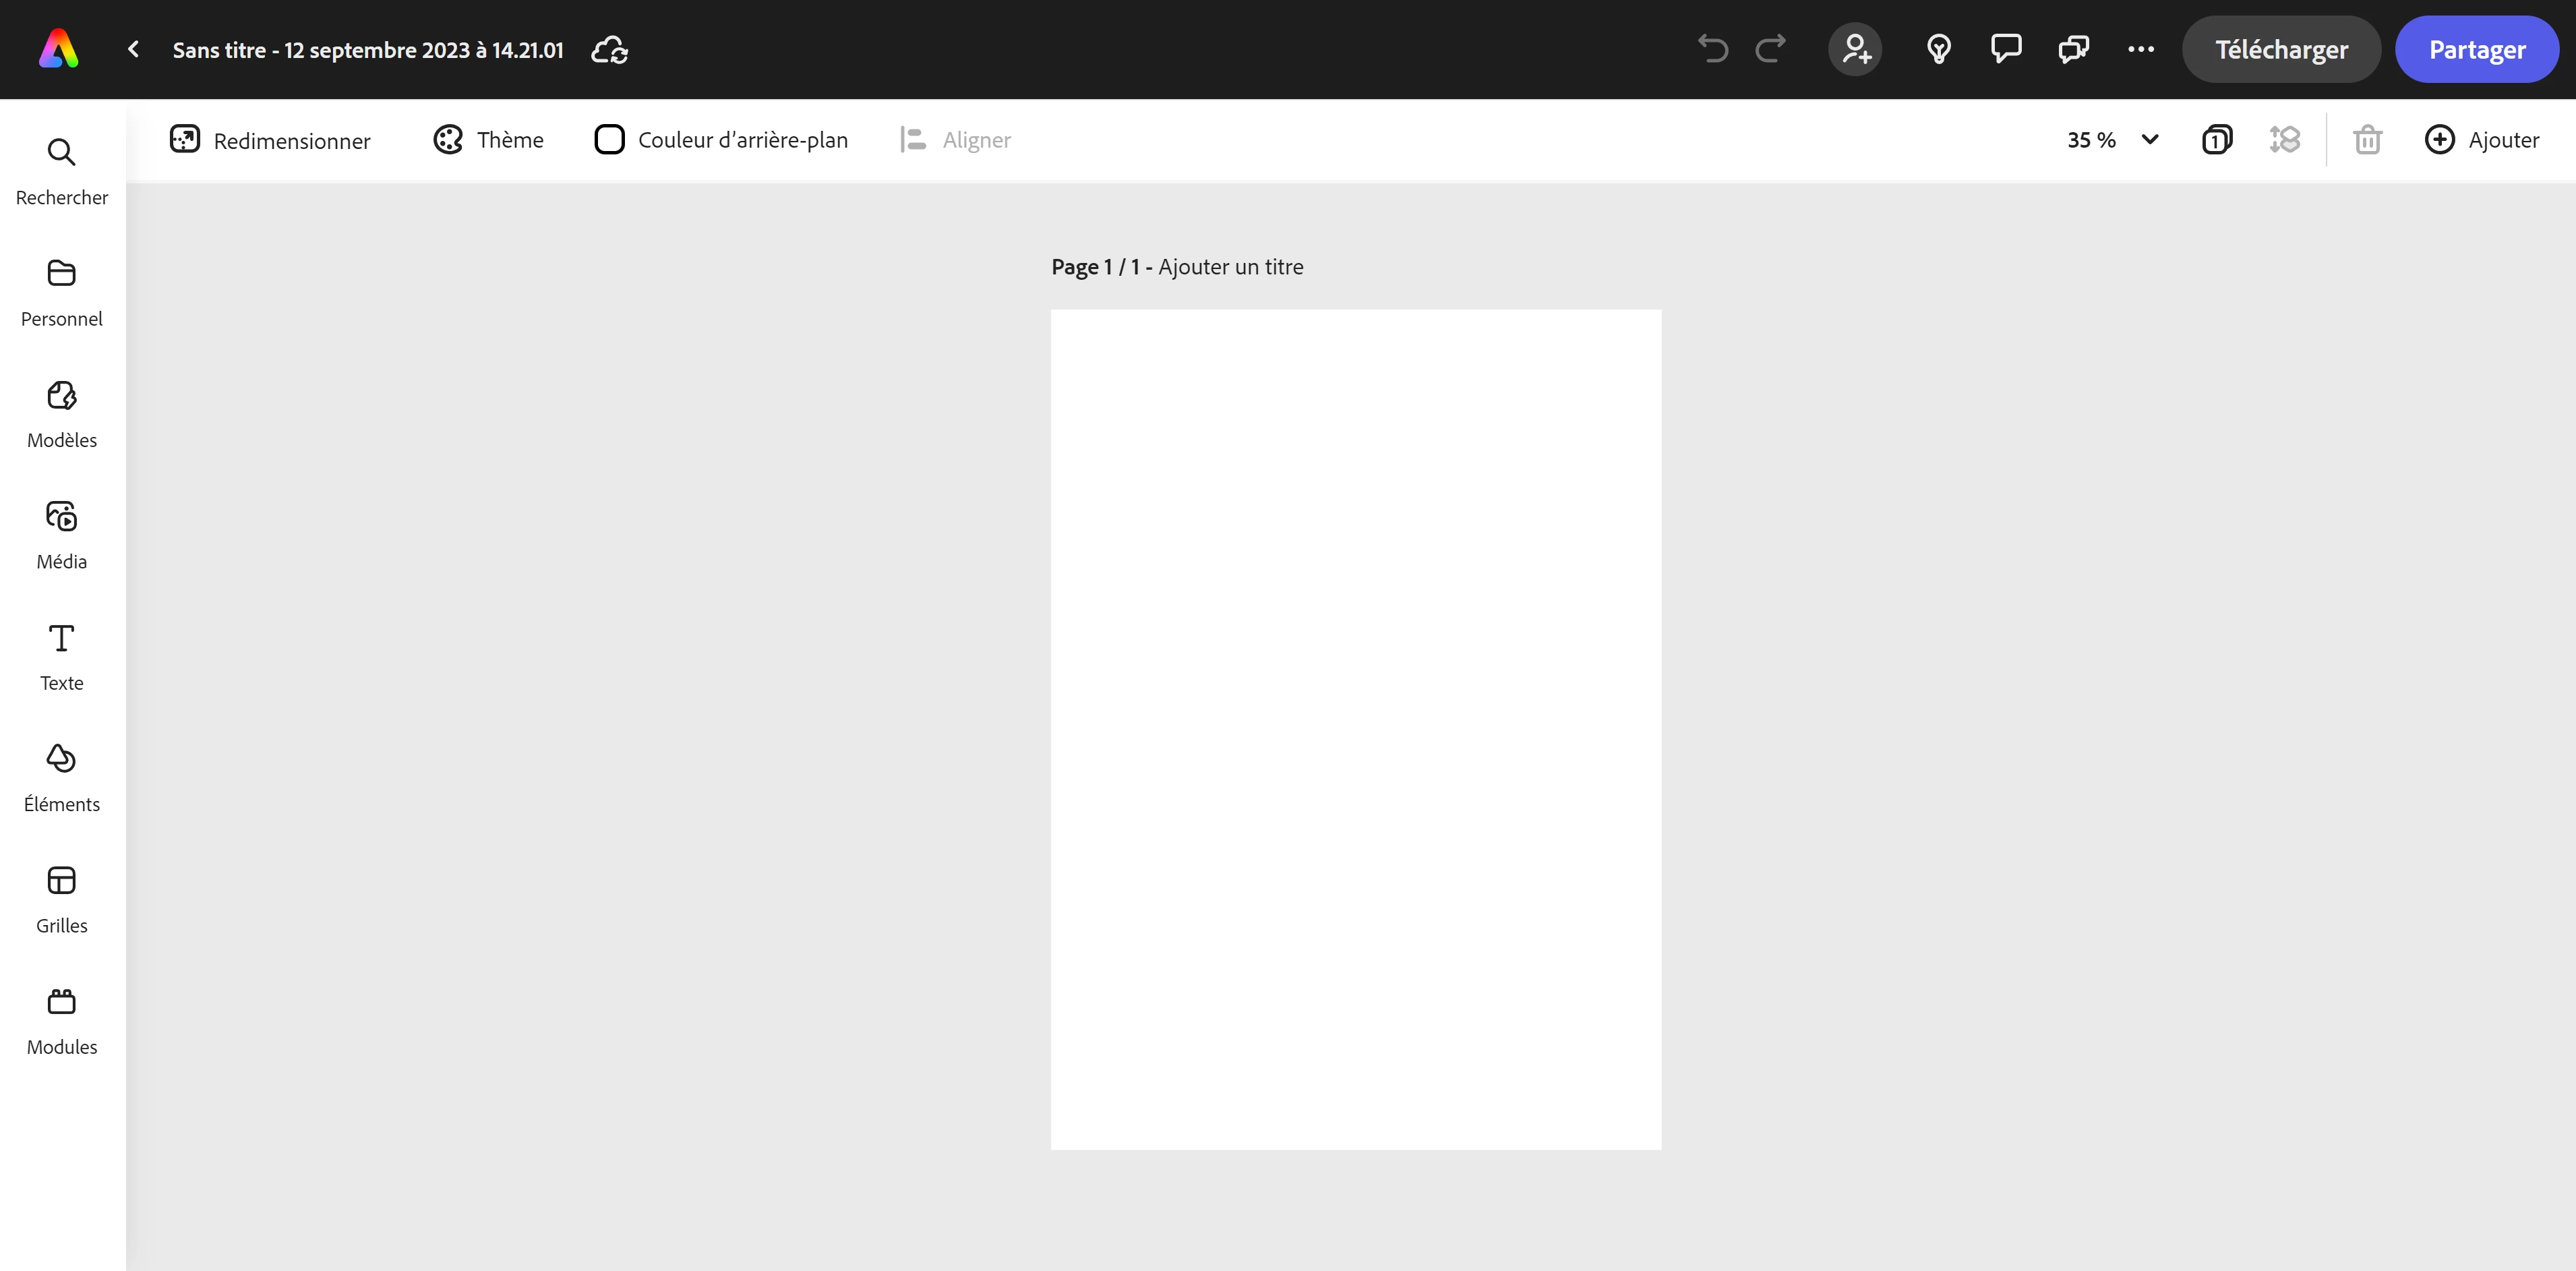Click the Partager button
The image size is (2576, 1271).
tap(2476, 49)
